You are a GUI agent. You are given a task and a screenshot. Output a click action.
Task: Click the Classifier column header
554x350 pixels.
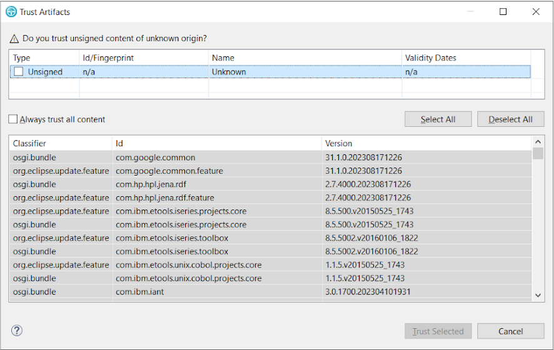pos(61,143)
